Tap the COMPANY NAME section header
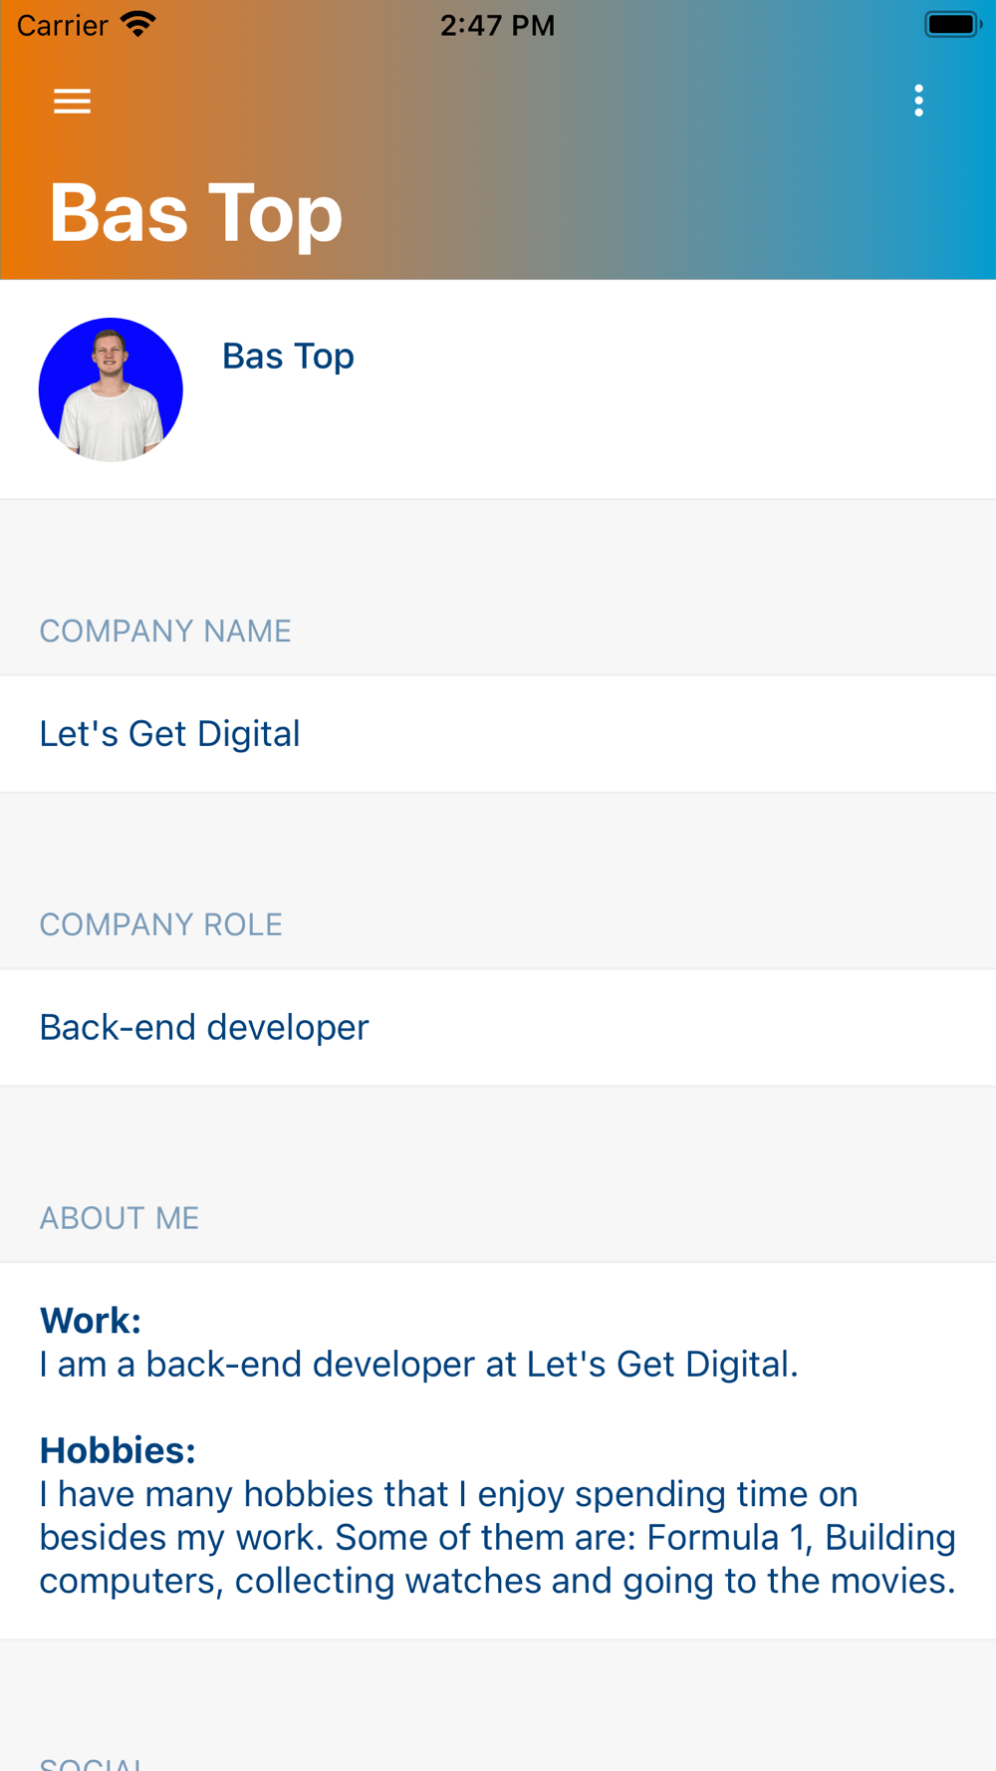The width and height of the screenshot is (996, 1771). pos(165,631)
